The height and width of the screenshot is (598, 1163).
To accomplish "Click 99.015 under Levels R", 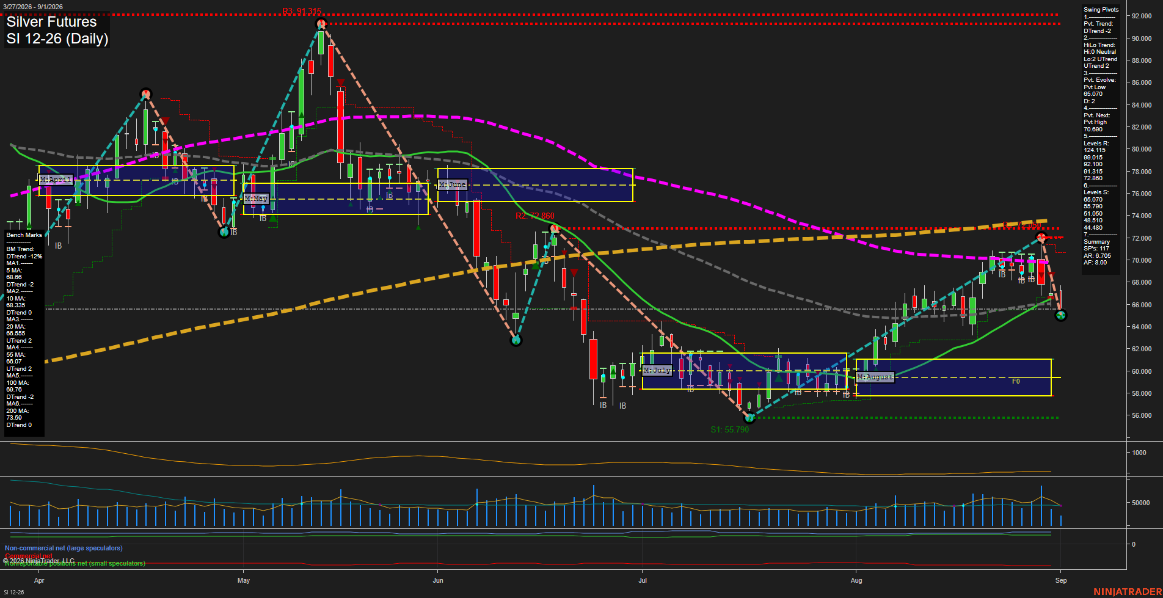I will [x=1093, y=158].
